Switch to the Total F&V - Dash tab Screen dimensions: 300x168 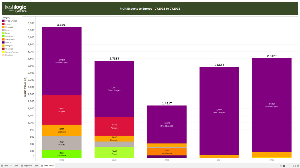pos(11,165)
